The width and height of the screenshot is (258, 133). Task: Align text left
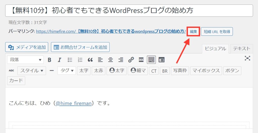coord(100,60)
